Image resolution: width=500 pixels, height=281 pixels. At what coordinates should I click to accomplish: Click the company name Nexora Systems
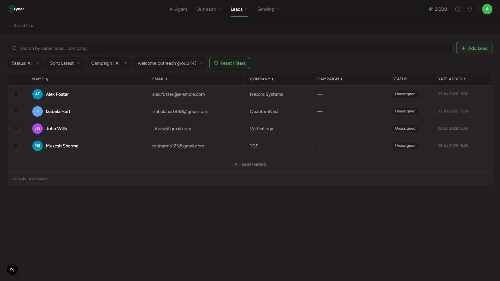tap(266, 94)
